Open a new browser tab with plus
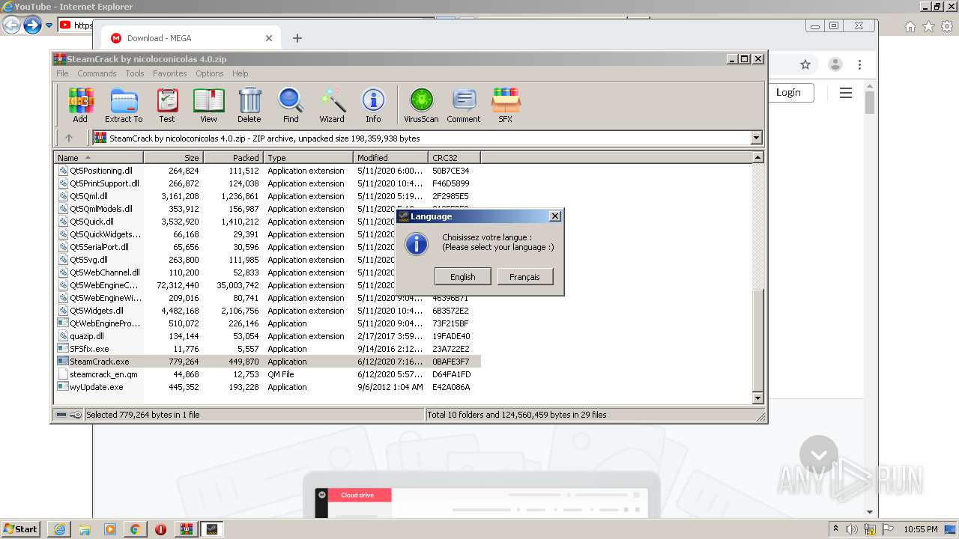 (x=297, y=38)
